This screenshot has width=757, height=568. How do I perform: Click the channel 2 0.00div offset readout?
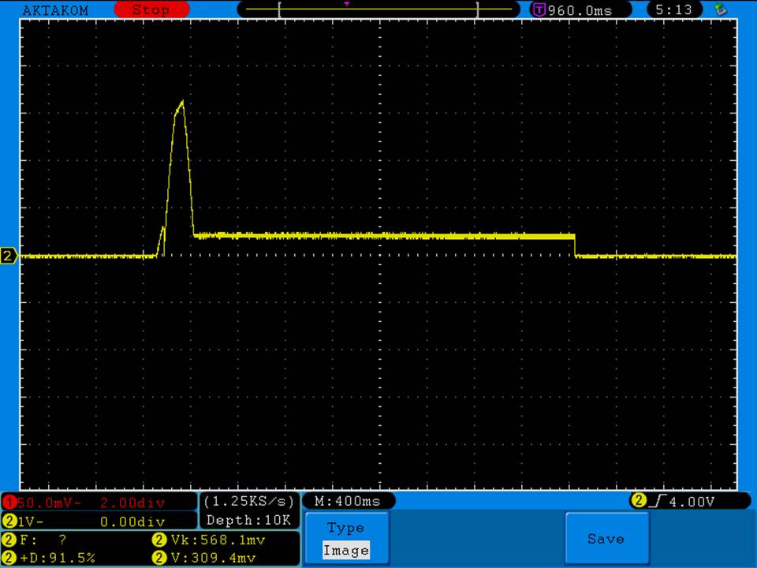(x=132, y=521)
